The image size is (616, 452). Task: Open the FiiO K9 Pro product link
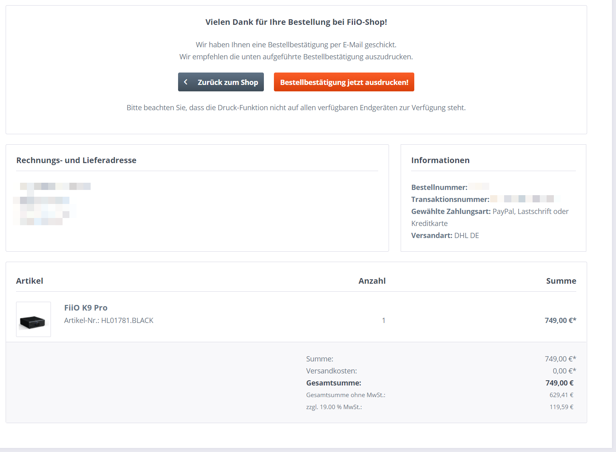coord(86,308)
